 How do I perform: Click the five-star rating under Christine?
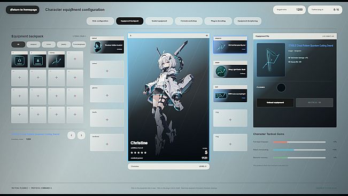(x=138, y=153)
